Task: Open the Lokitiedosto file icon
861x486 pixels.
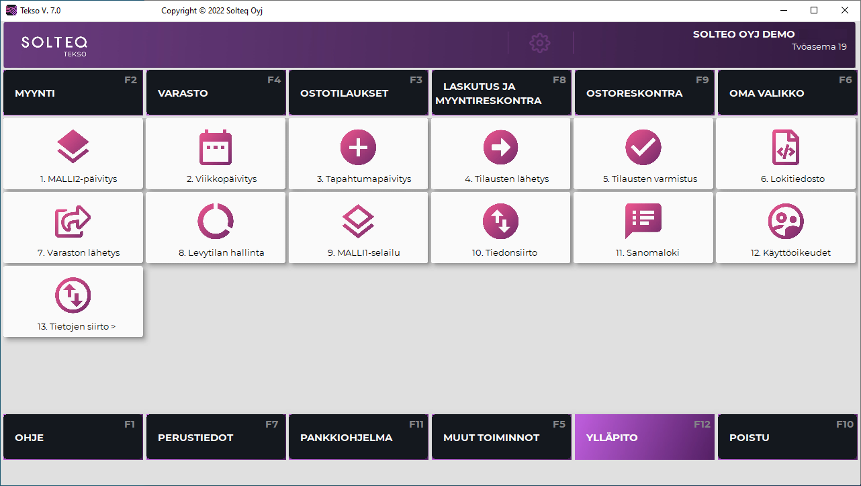Action: click(785, 147)
